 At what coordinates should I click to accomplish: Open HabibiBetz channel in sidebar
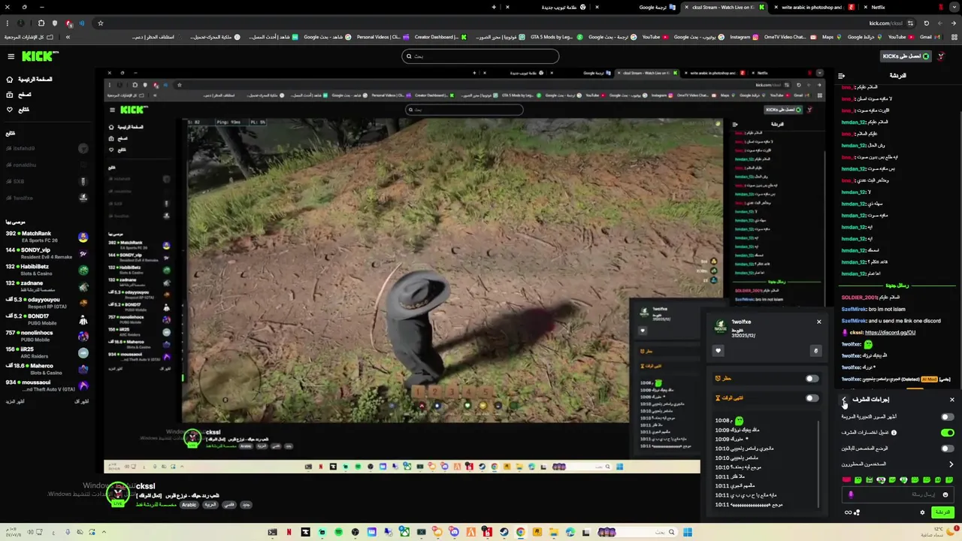pyautogui.click(x=47, y=270)
